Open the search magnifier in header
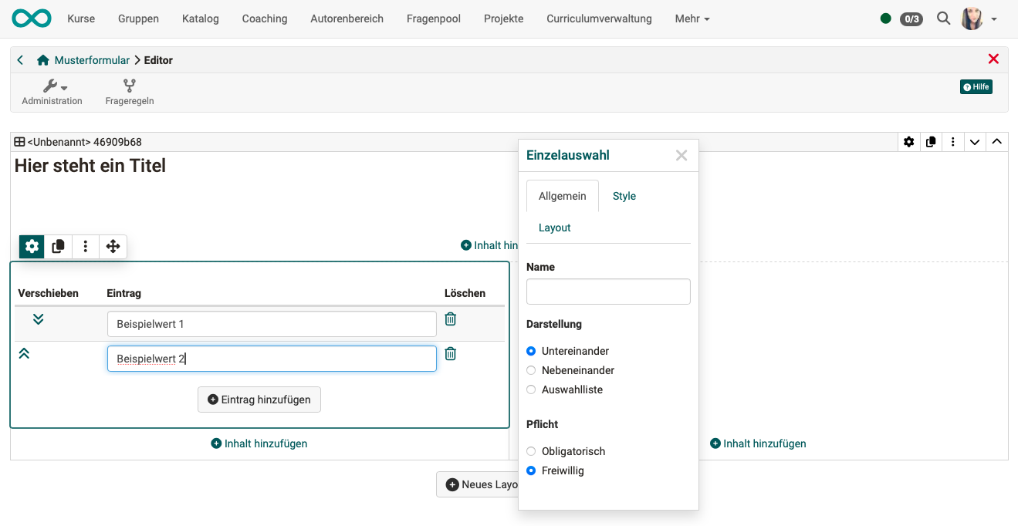1018x526 pixels. [943, 19]
